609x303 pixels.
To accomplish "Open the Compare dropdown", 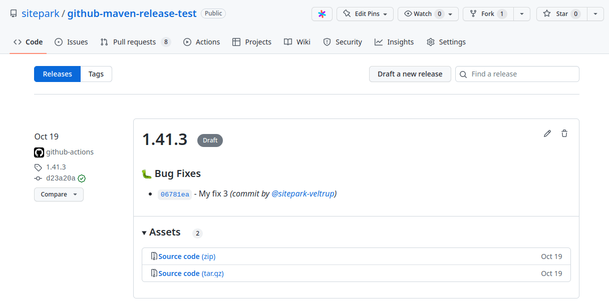I will tap(59, 194).
